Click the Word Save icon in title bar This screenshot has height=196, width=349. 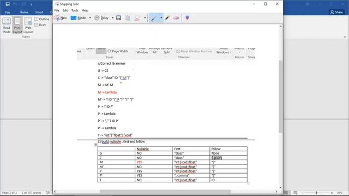pyautogui.click(x=7, y=4)
